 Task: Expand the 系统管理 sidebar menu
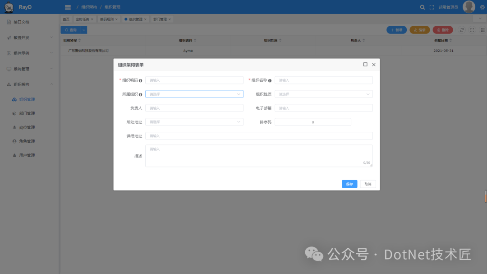pos(29,69)
